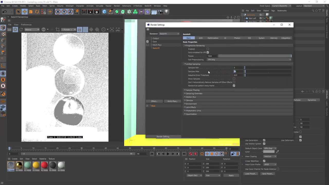Toggle Use Motion System checkbox
329x185 pixels.
(264, 144)
